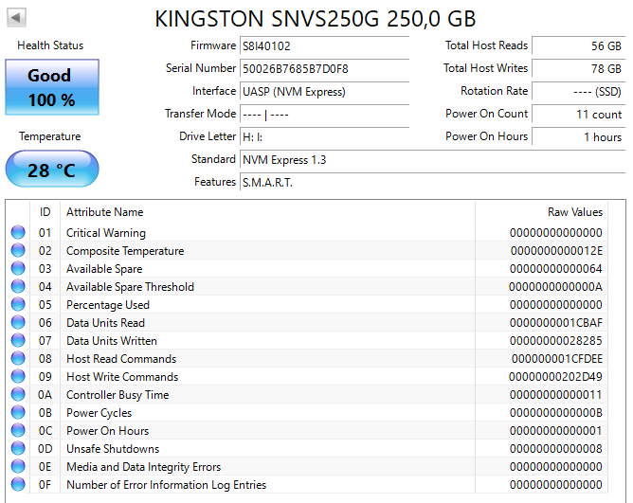
Task: Click the Attribute Name column header
Action: [x=104, y=212]
